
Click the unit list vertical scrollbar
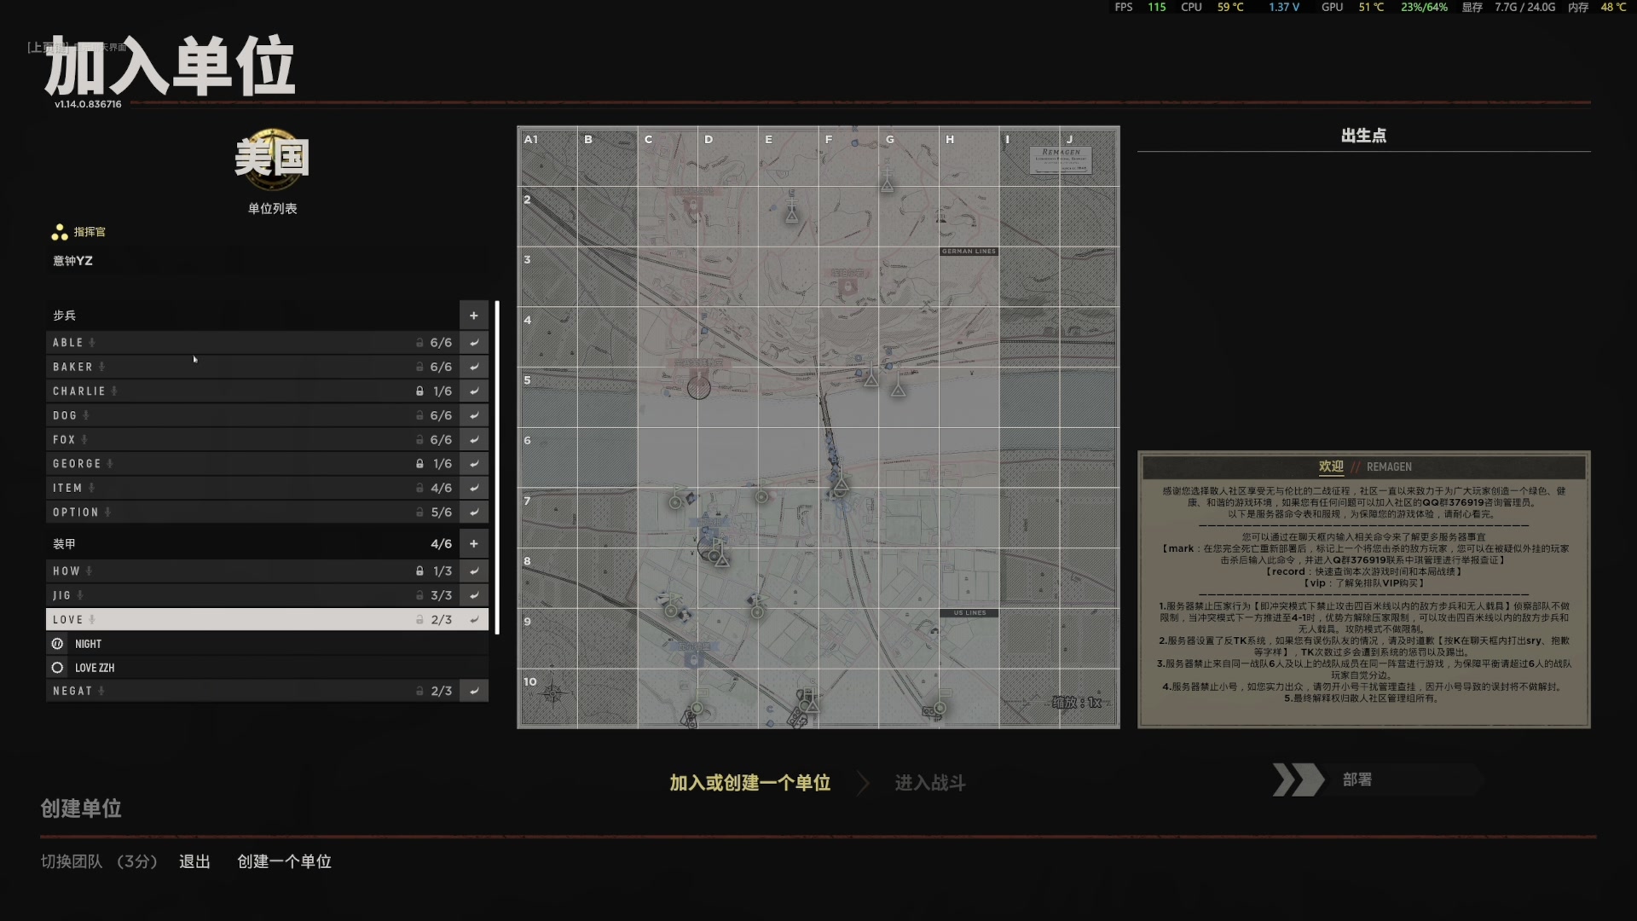point(496,467)
